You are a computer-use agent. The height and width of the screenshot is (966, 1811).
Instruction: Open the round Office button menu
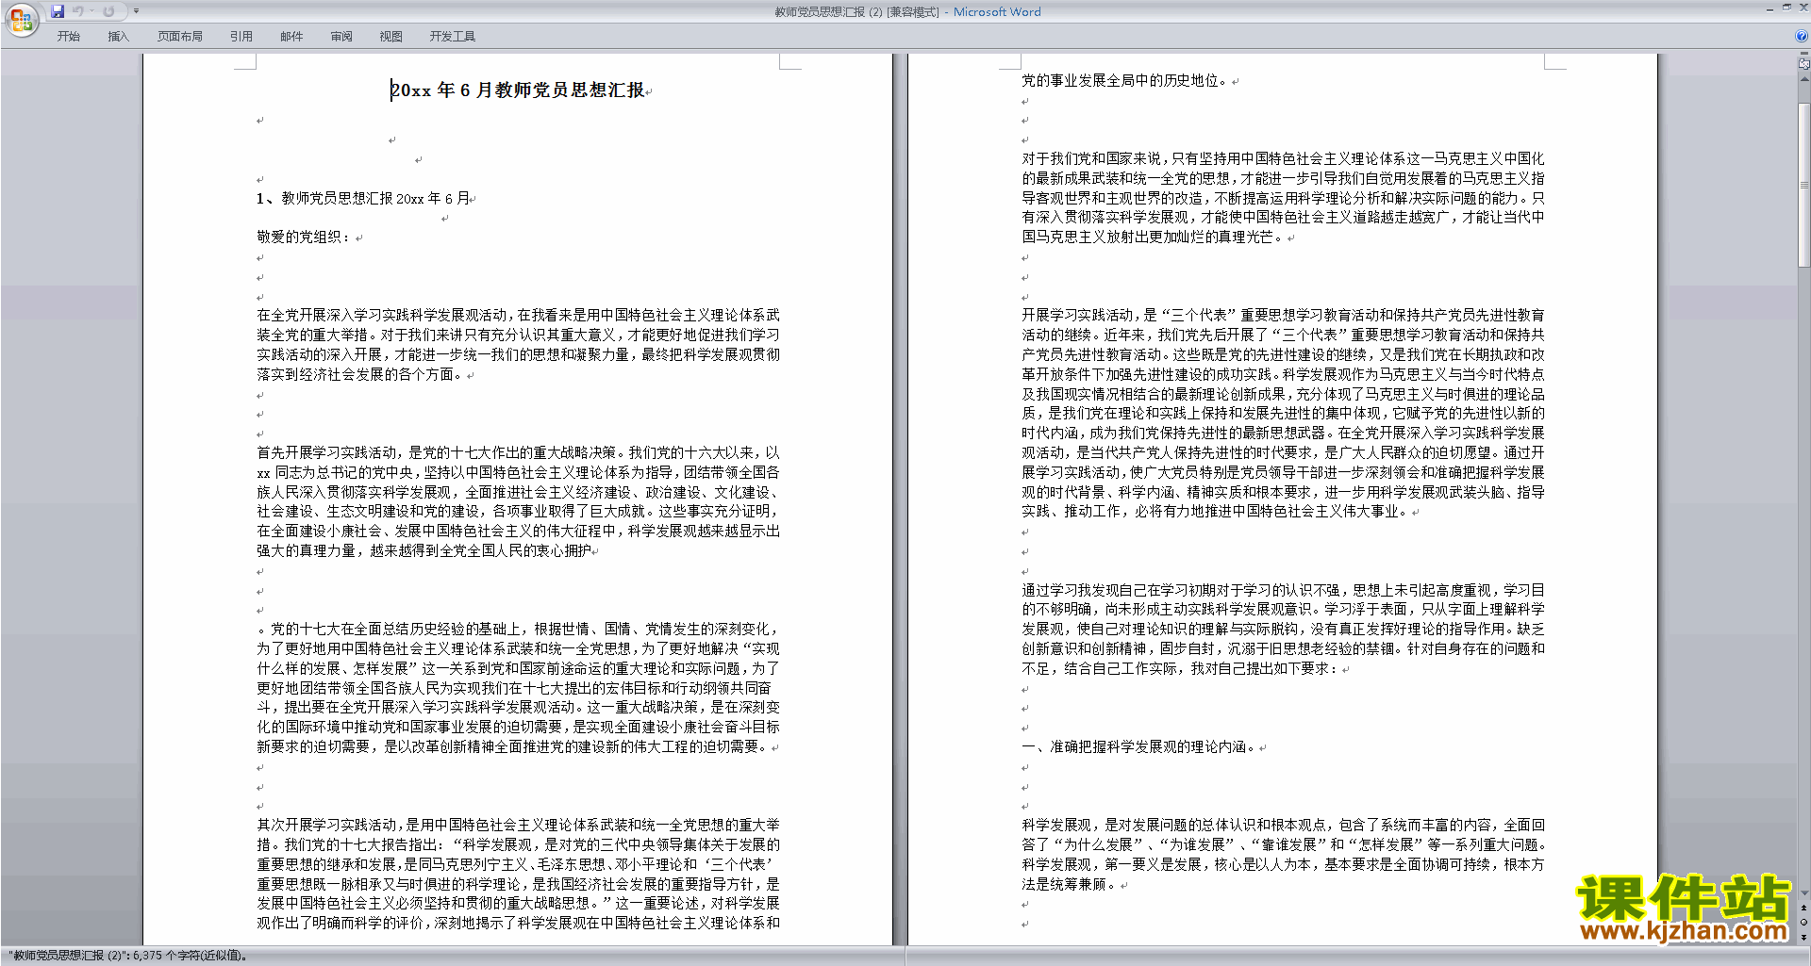[22, 20]
